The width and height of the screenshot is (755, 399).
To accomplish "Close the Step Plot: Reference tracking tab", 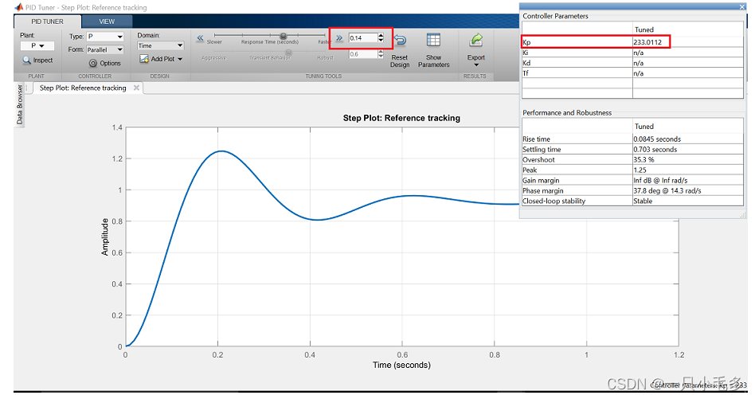I will (136, 88).
